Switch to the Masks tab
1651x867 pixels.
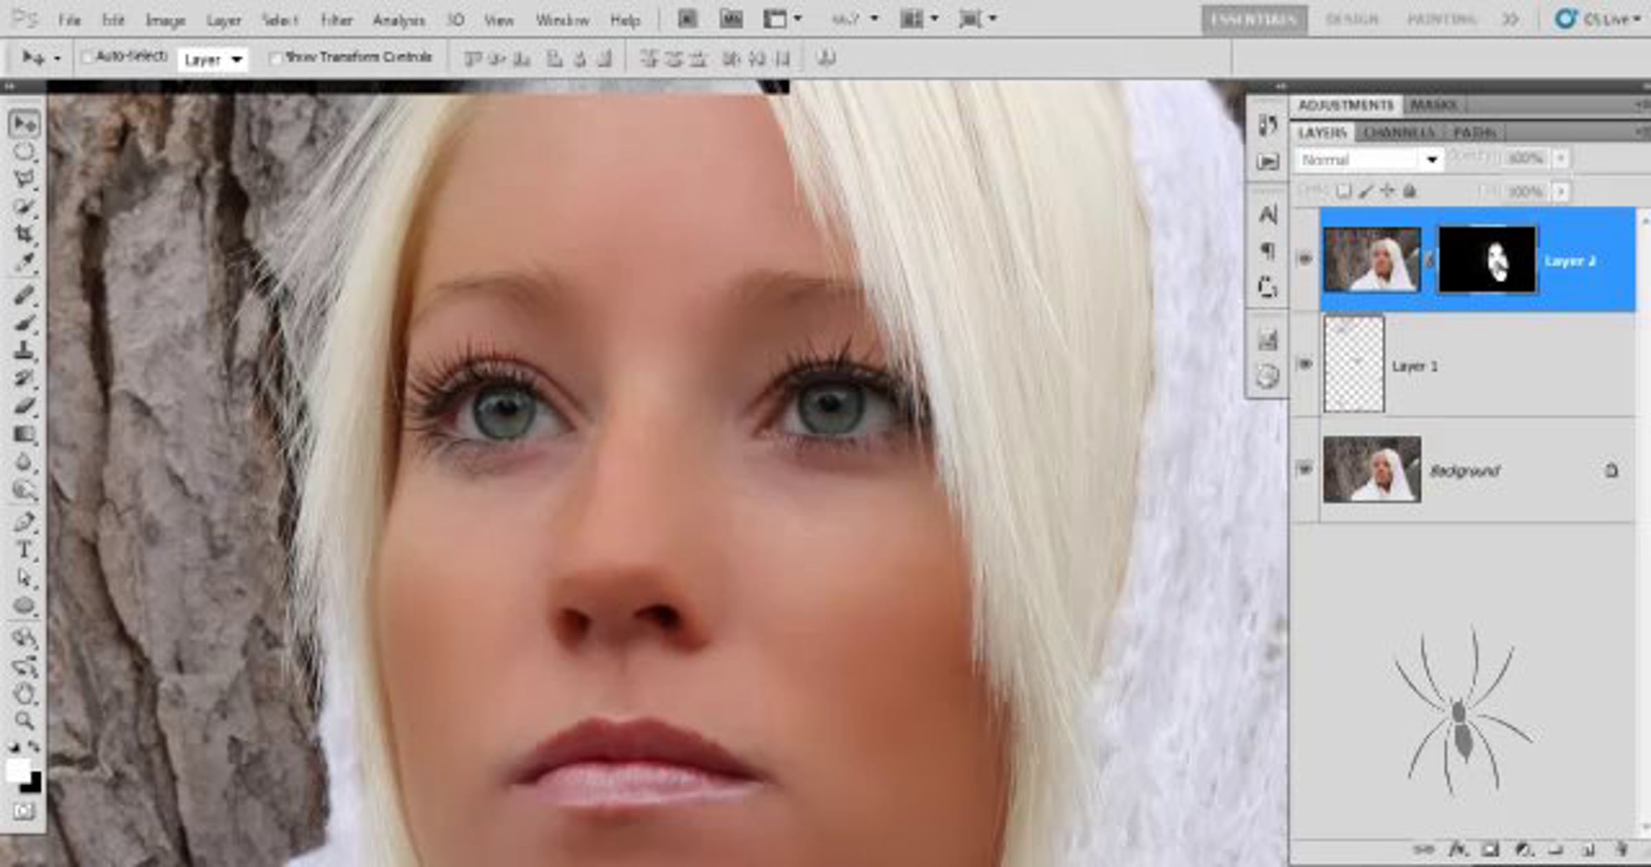1434,105
